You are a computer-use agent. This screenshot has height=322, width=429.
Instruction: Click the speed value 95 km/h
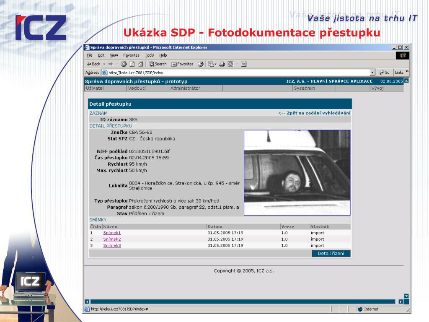(x=138, y=164)
